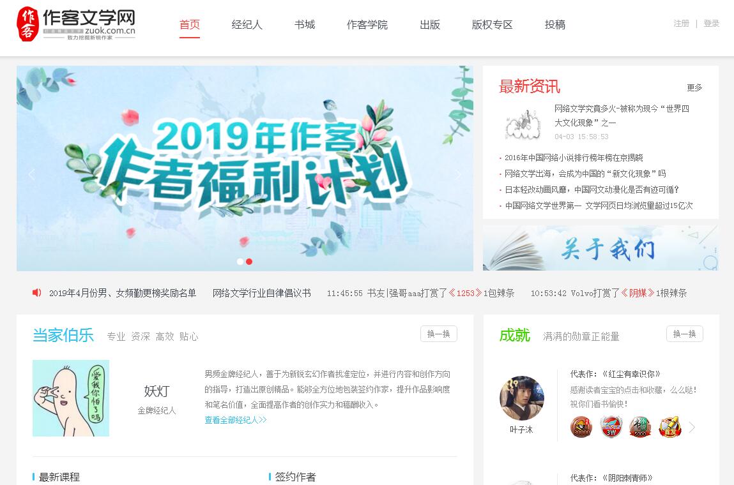Viewport: 734px width, 485px height.
Task: Expand more badges with right chevron
Action: point(692,427)
